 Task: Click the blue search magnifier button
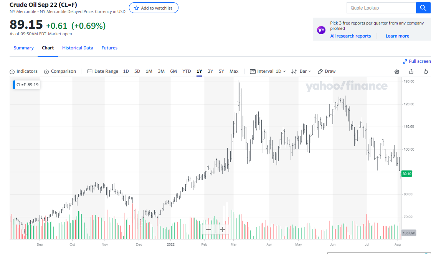point(423,8)
